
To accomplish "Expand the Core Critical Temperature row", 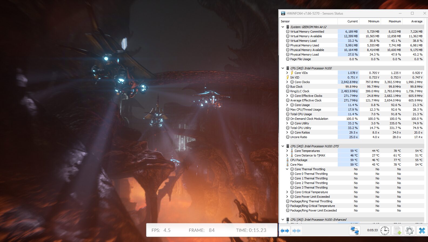I will pos(287,192).
